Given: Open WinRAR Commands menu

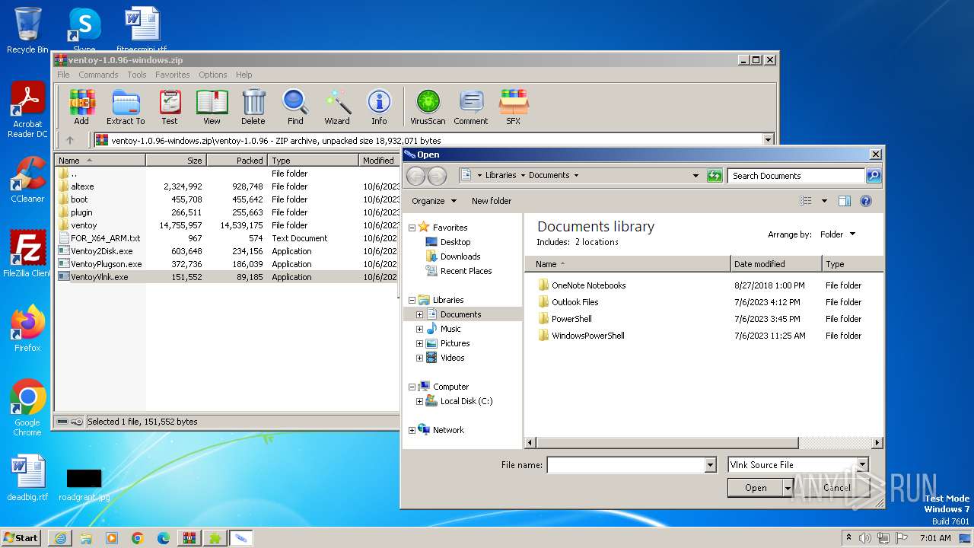Looking at the screenshot, I should (98, 75).
